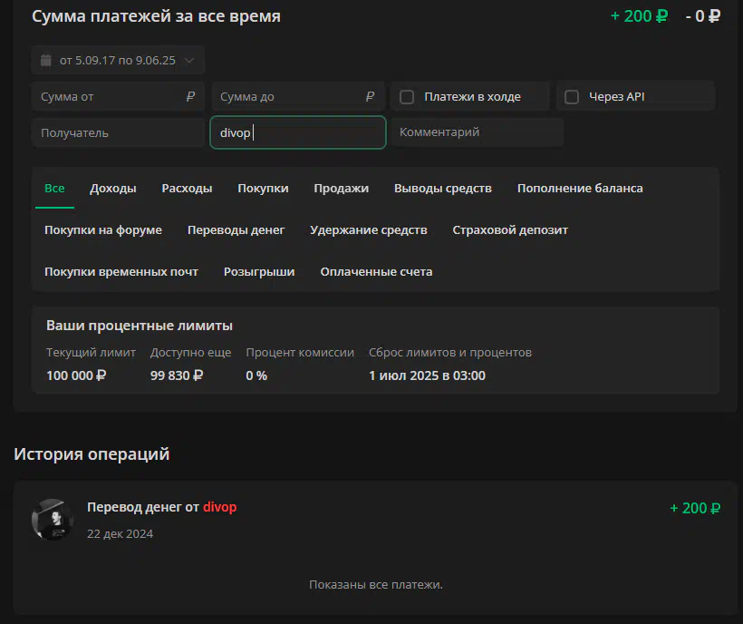Switch to the Доходы tab
Image resolution: width=743 pixels, height=624 pixels.
click(112, 189)
